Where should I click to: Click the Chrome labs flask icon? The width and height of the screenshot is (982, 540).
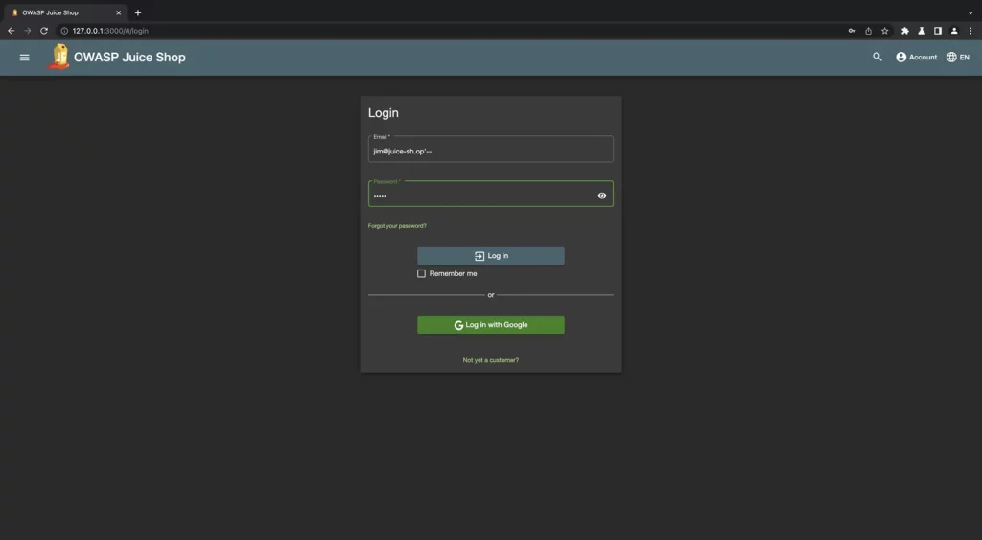pyautogui.click(x=922, y=31)
